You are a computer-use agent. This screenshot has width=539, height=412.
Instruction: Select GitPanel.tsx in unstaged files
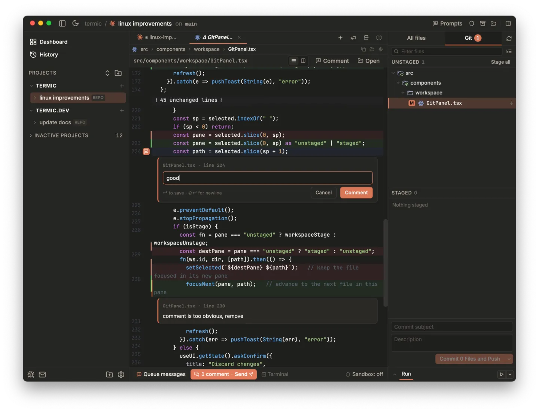pyautogui.click(x=452, y=103)
